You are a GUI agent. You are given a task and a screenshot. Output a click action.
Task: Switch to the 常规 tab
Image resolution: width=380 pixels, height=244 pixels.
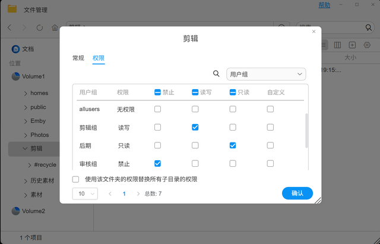click(x=78, y=58)
